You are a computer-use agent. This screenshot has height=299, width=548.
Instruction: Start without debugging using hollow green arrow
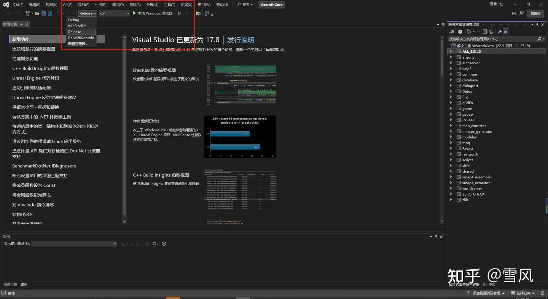180,13
